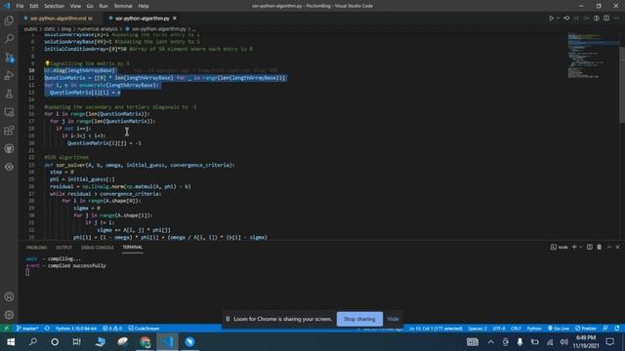Show hidden system tray icons
The image size is (625, 351).
(x=490, y=342)
